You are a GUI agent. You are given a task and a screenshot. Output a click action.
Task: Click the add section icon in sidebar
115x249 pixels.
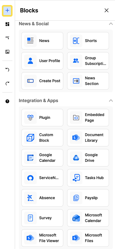point(7,38)
